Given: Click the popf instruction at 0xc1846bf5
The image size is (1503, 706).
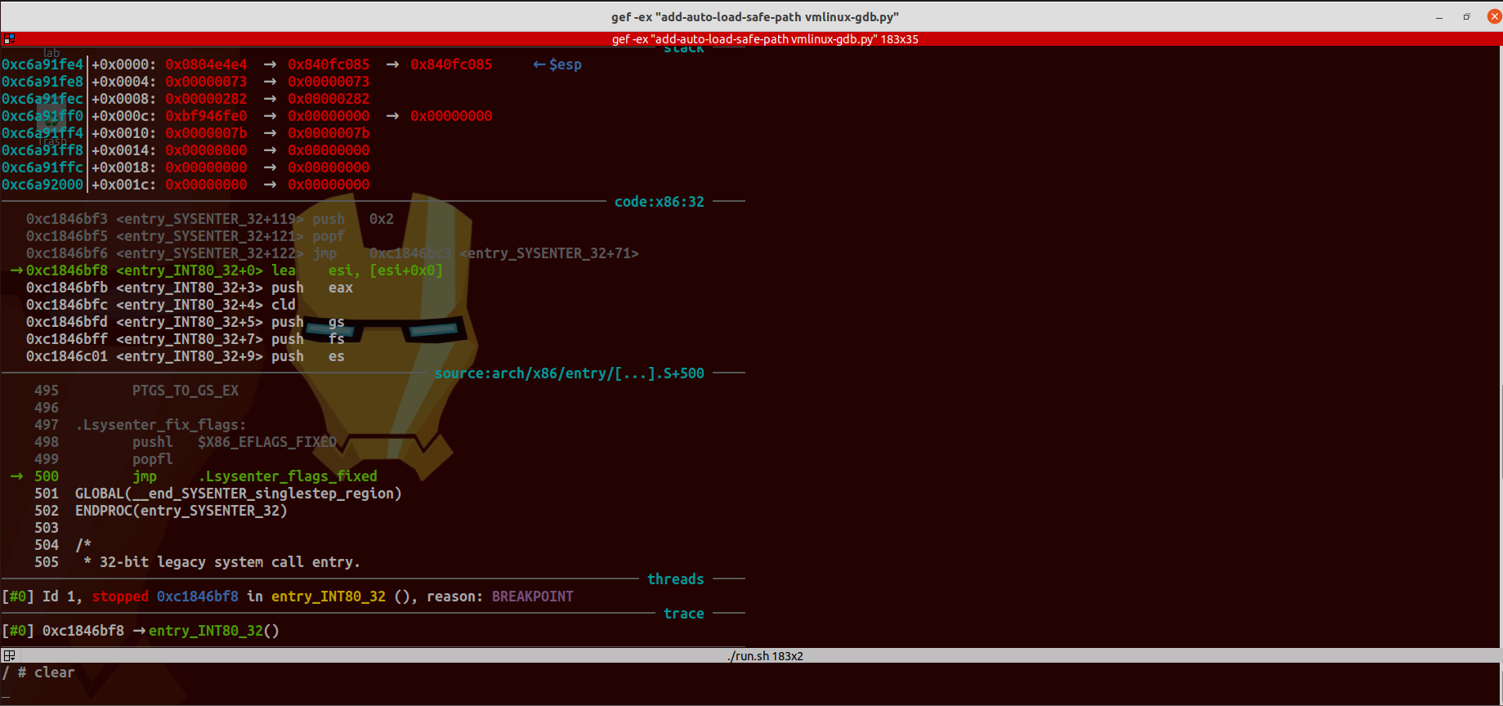Looking at the screenshot, I should click(x=186, y=236).
